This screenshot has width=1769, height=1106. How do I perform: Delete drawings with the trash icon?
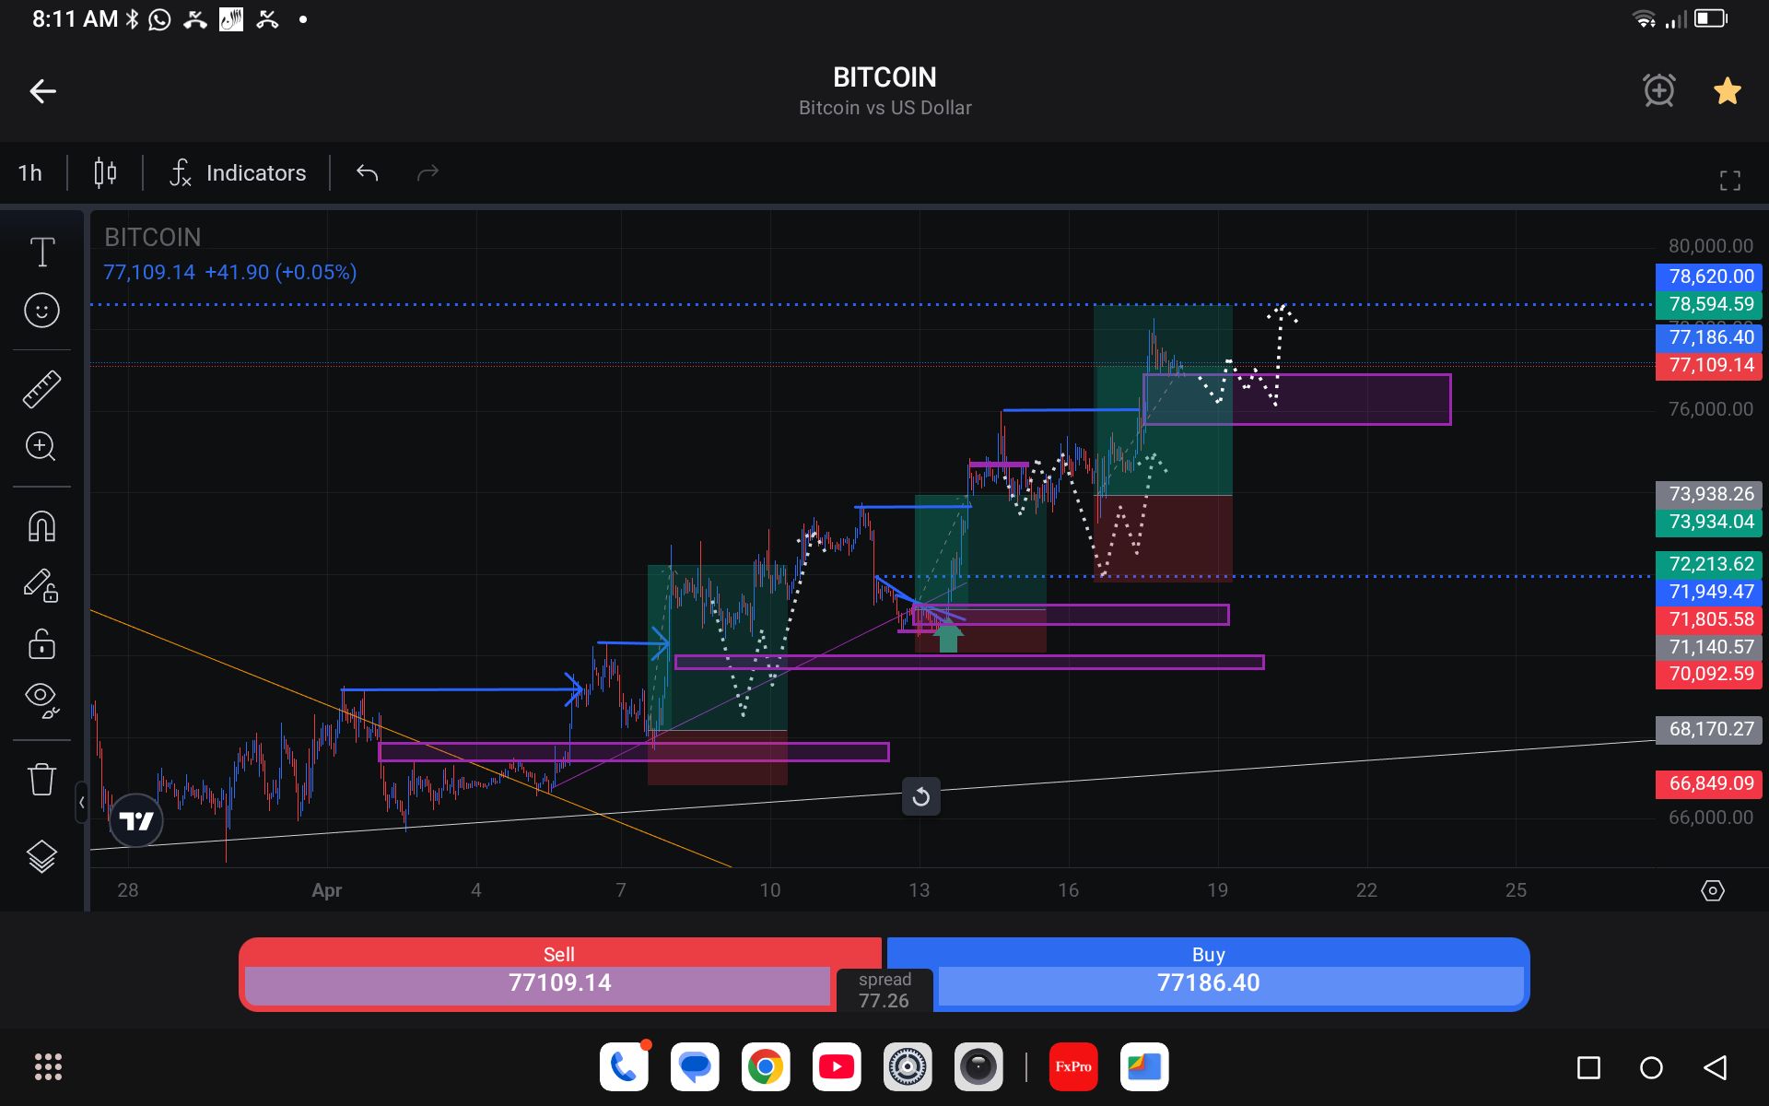pyautogui.click(x=41, y=779)
